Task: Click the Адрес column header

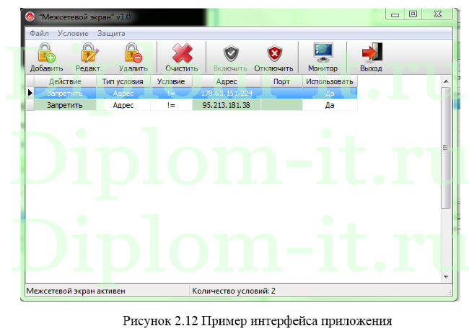Action: click(x=227, y=82)
